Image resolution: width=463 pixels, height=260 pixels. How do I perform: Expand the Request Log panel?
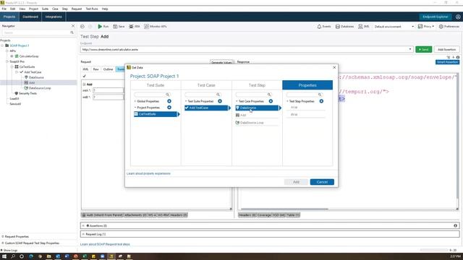pos(83,234)
